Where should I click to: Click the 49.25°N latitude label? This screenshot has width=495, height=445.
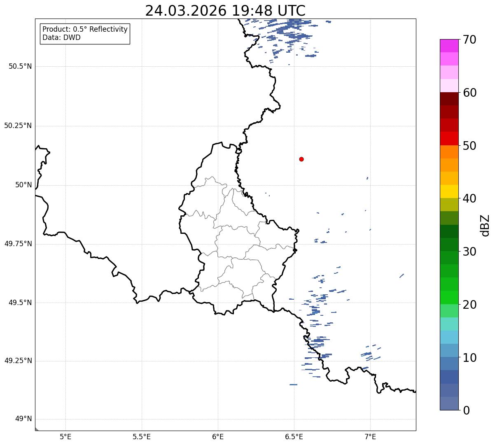pos(18,361)
